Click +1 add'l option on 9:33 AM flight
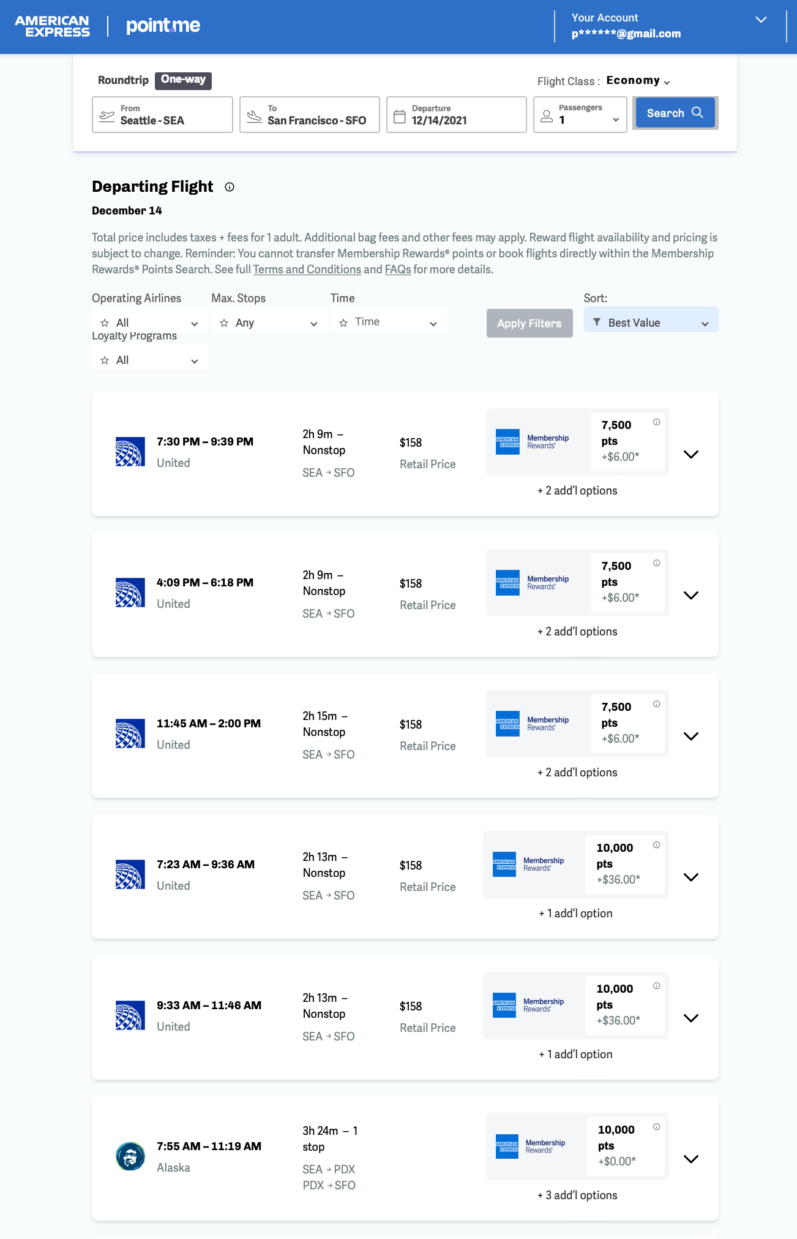 click(575, 1055)
